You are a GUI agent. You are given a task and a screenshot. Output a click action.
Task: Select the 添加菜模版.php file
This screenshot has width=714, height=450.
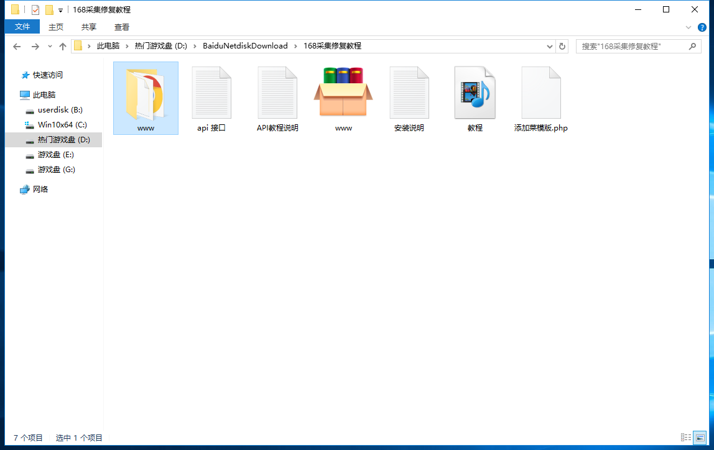[x=540, y=93]
